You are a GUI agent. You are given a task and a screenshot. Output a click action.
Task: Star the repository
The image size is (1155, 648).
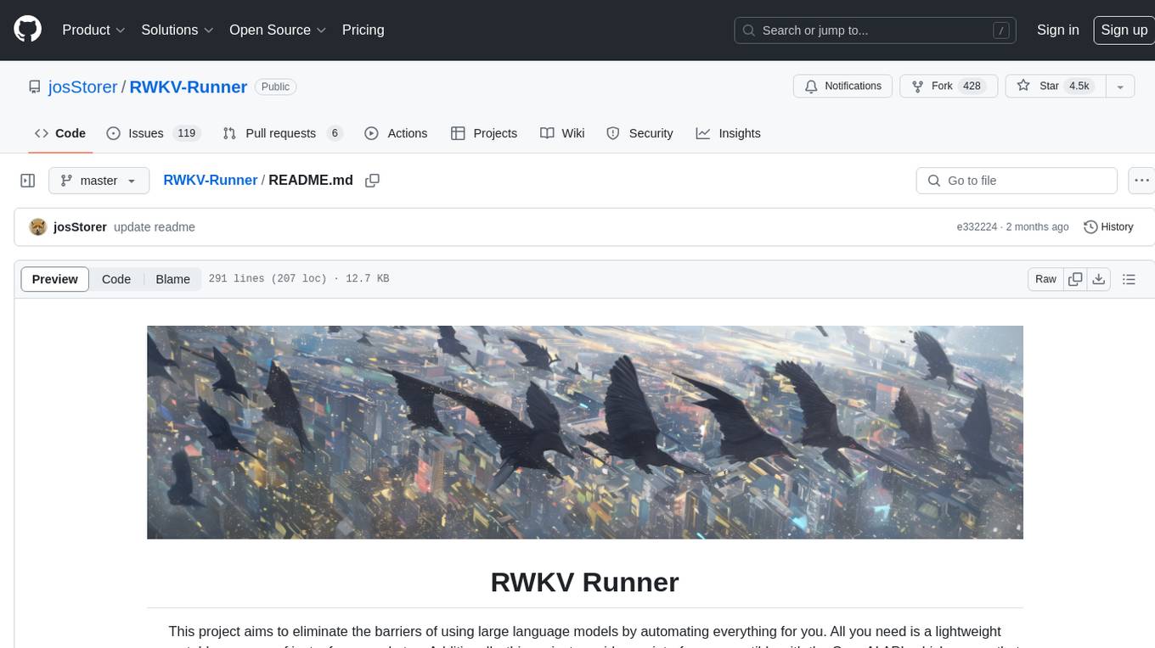coord(1055,86)
